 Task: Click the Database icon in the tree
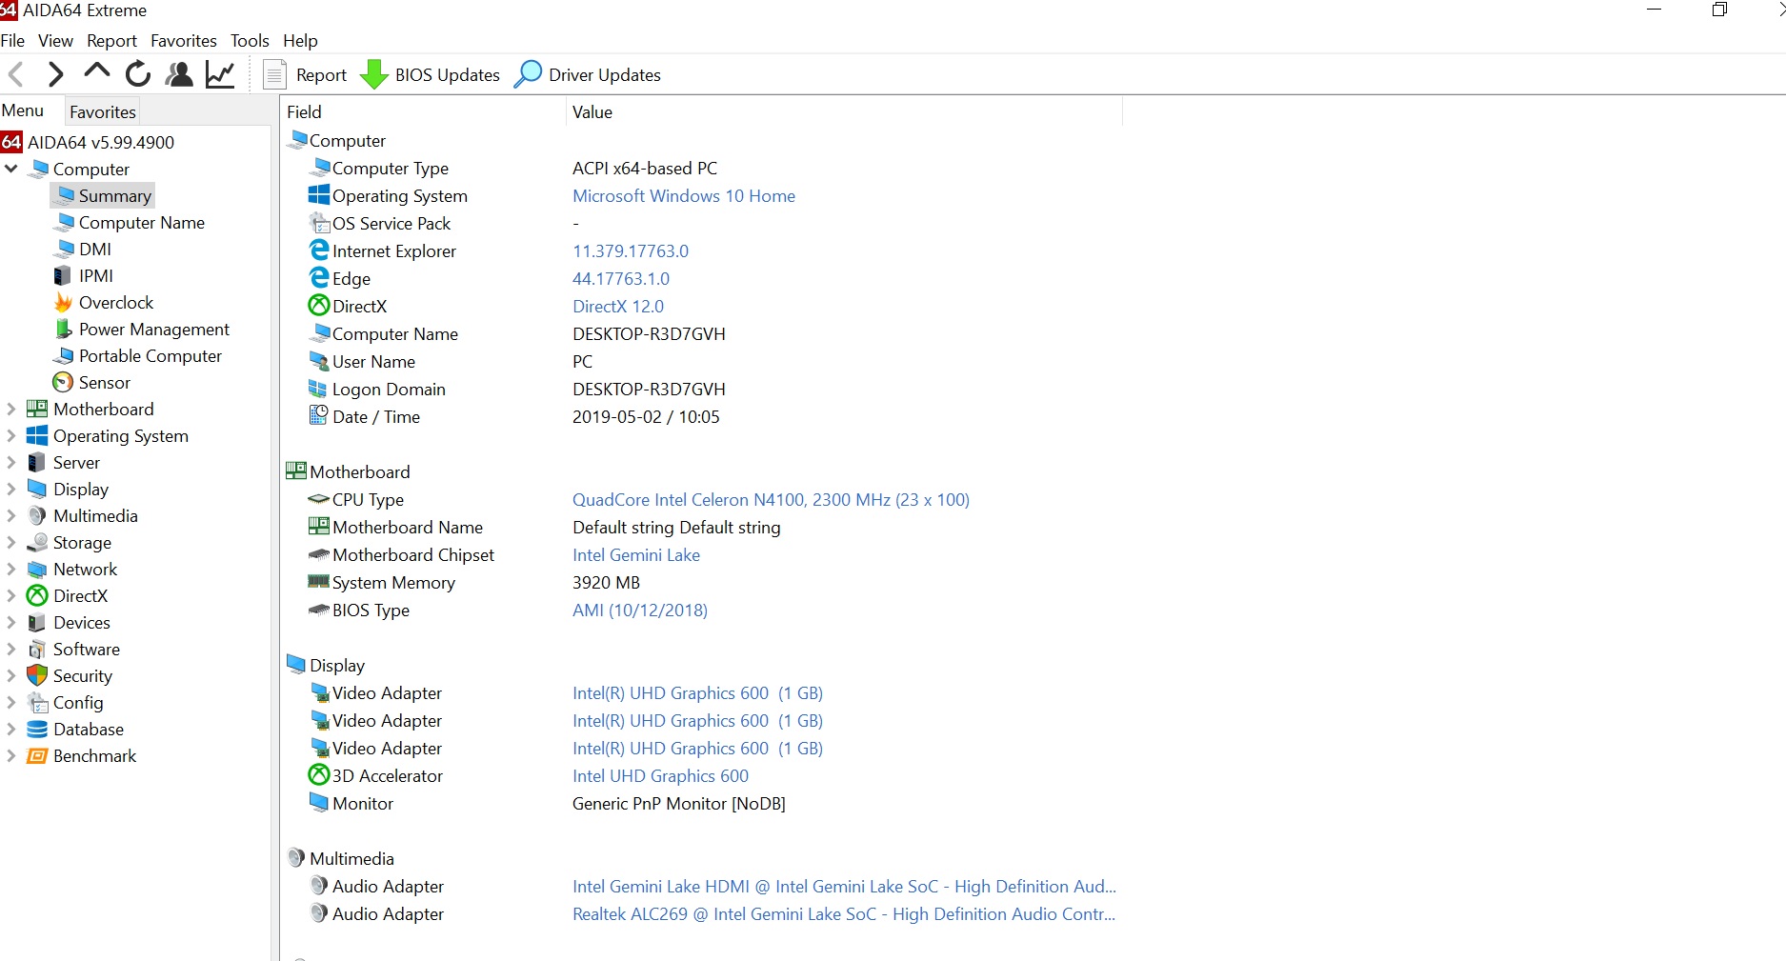[x=37, y=729]
